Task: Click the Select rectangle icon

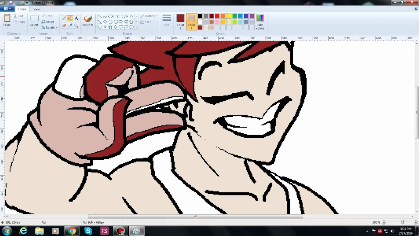Action: coord(34,19)
